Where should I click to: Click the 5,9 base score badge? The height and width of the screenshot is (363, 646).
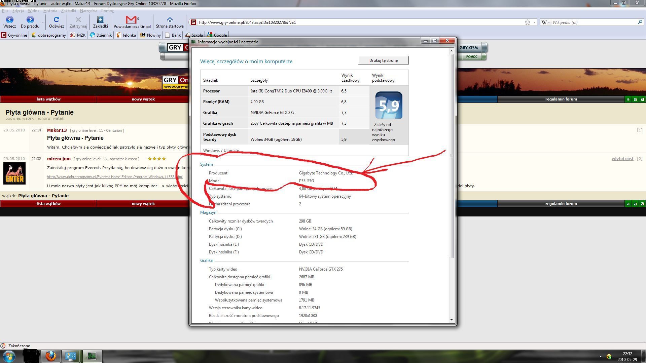(389, 105)
